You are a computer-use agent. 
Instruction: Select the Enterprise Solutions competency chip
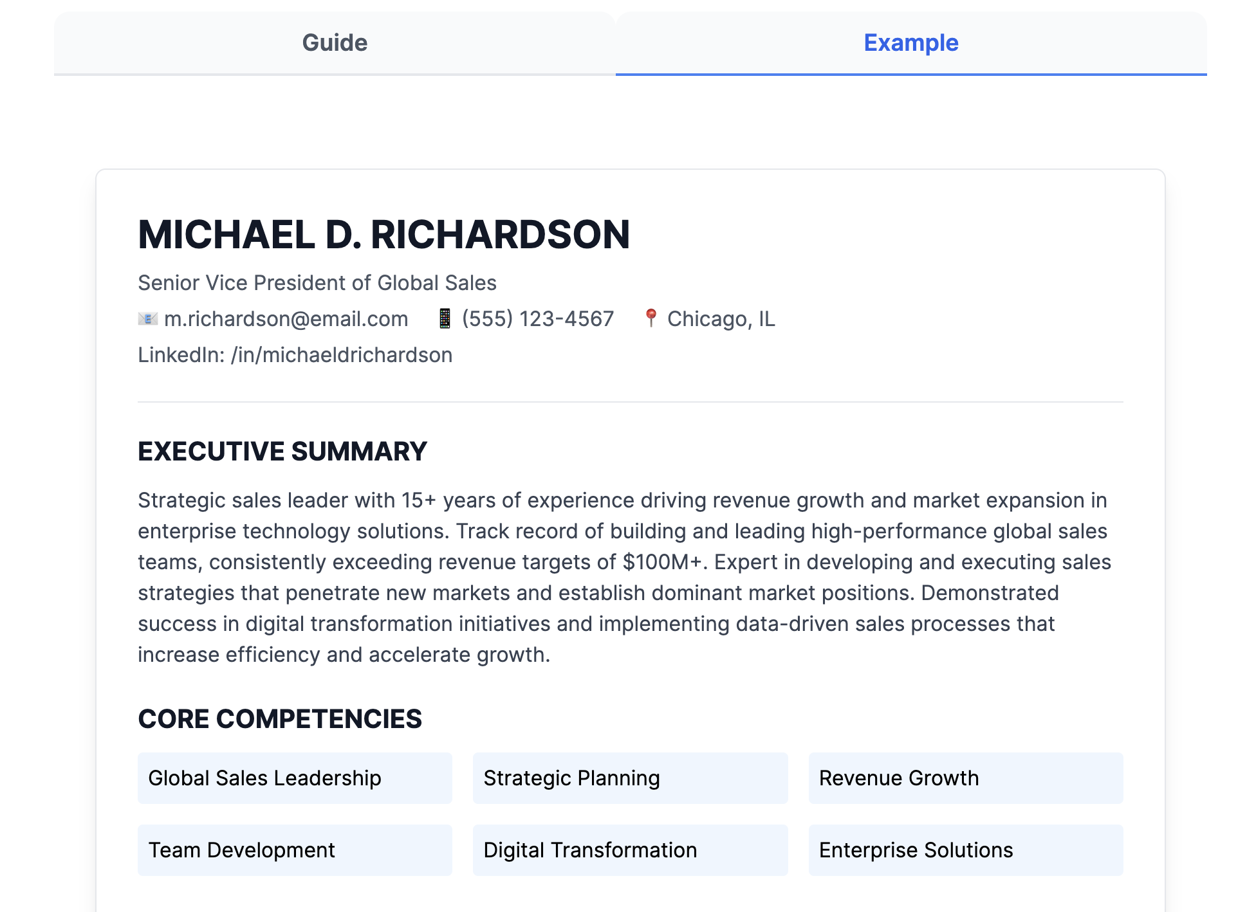pyautogui.click(x=965, y=850)
